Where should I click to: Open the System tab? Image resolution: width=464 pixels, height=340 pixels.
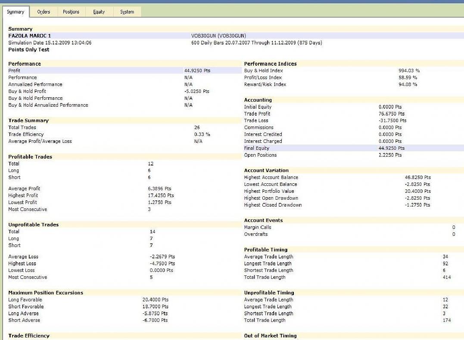tap(127, 12)
